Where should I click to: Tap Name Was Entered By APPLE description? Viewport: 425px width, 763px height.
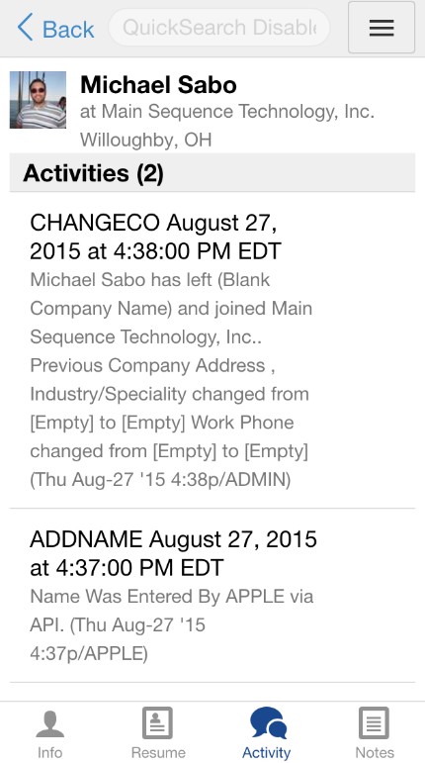tap(171, 624)
